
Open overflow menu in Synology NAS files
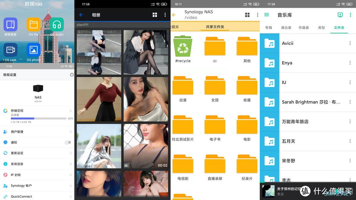(x=257, y=15)
